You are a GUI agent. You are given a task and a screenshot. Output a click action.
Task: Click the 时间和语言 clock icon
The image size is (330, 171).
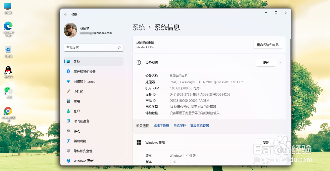68,121
